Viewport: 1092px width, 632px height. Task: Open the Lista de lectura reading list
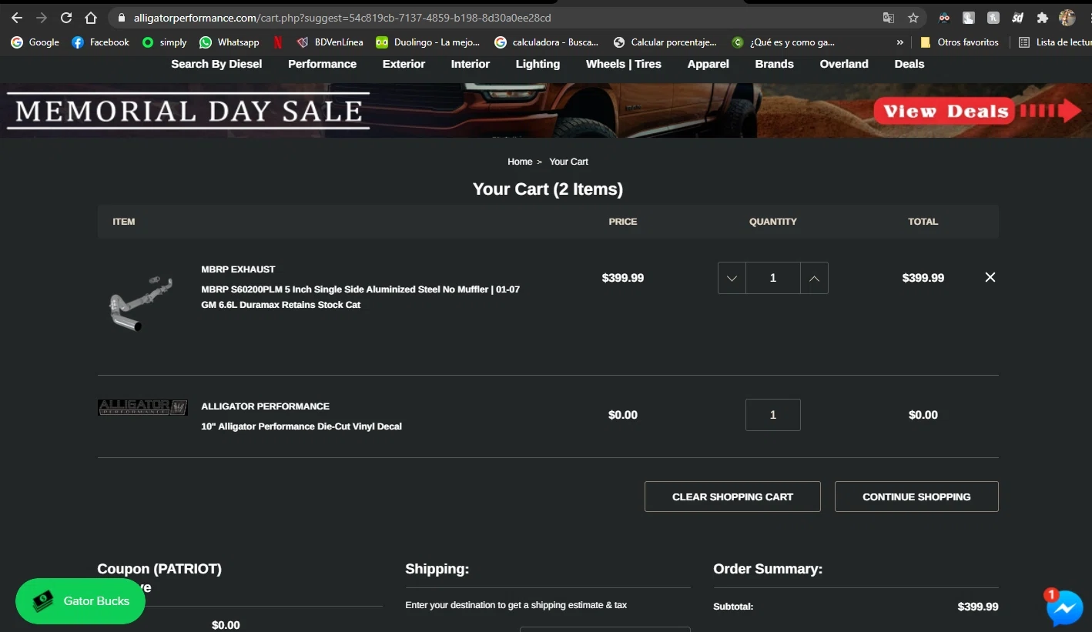pyautogui.click(x=1054, y=42)
